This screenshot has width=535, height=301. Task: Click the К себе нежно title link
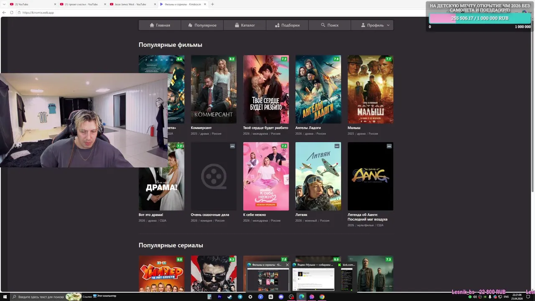(x=255, y=215)
